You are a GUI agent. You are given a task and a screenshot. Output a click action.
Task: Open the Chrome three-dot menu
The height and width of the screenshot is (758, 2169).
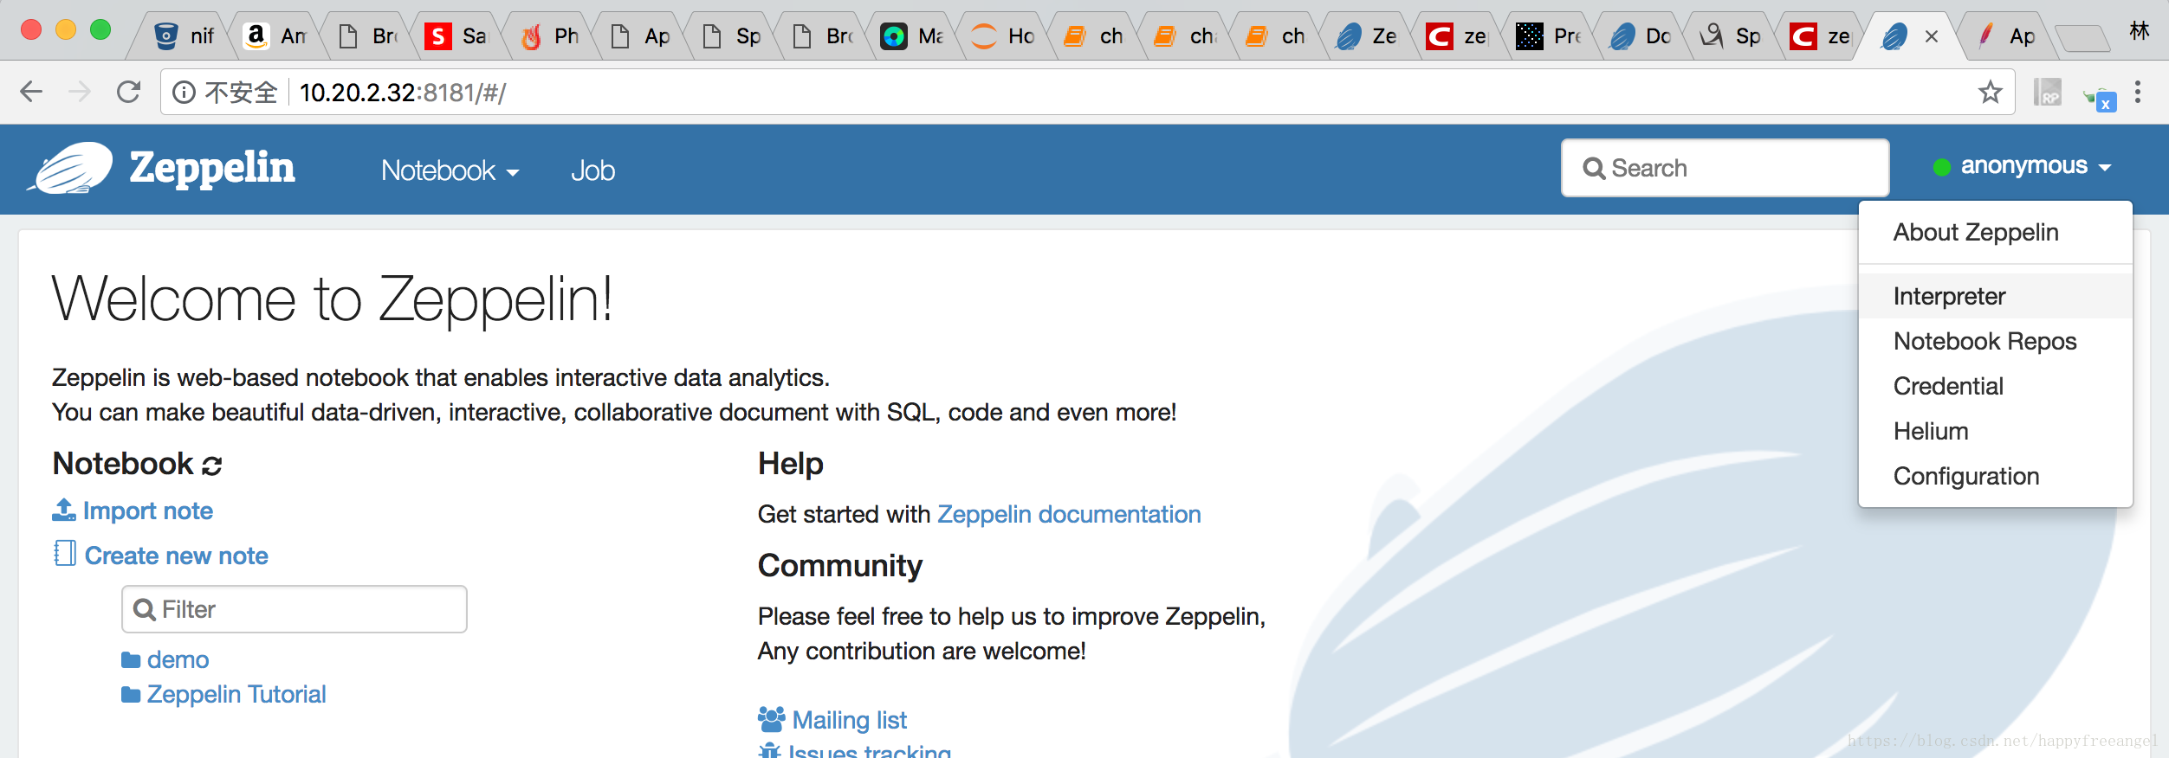tap(2138, 92)
